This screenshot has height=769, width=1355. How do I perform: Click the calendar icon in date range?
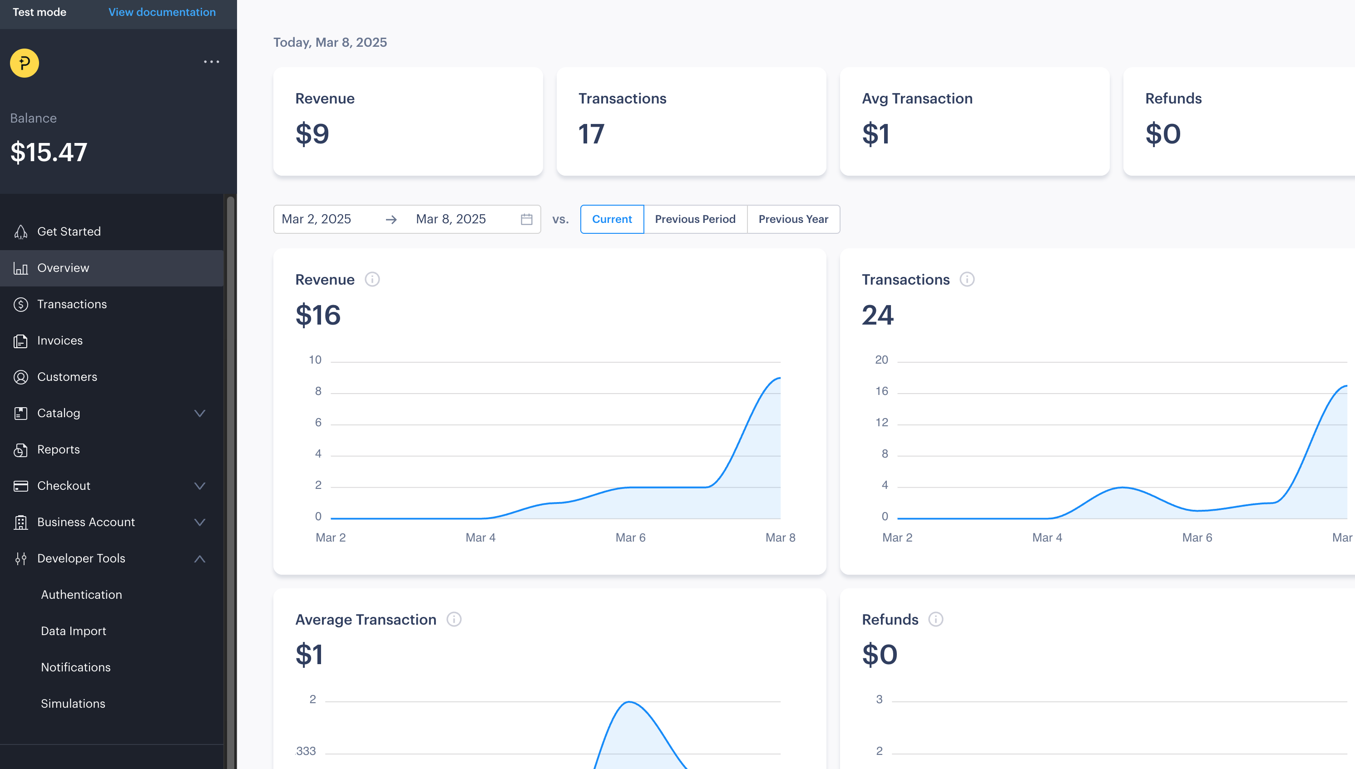point(526,219)
